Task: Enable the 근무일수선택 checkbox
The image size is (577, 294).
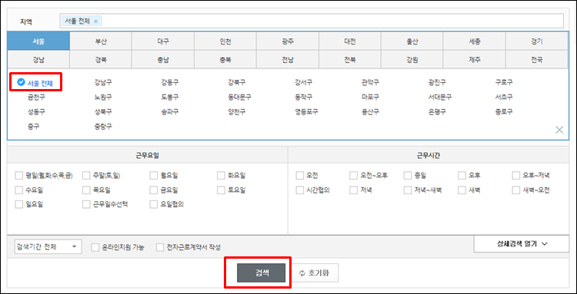Action: click(86, 204)
